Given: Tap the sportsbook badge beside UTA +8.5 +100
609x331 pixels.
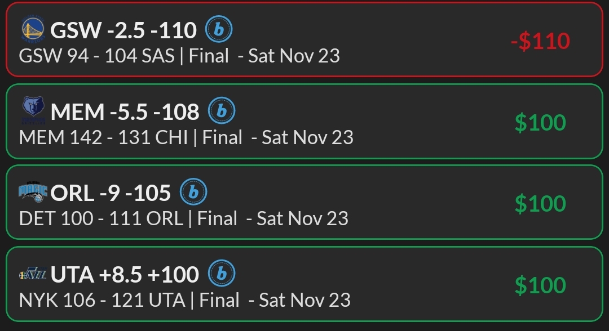Looking at the screenshot, I should (222, 274).
